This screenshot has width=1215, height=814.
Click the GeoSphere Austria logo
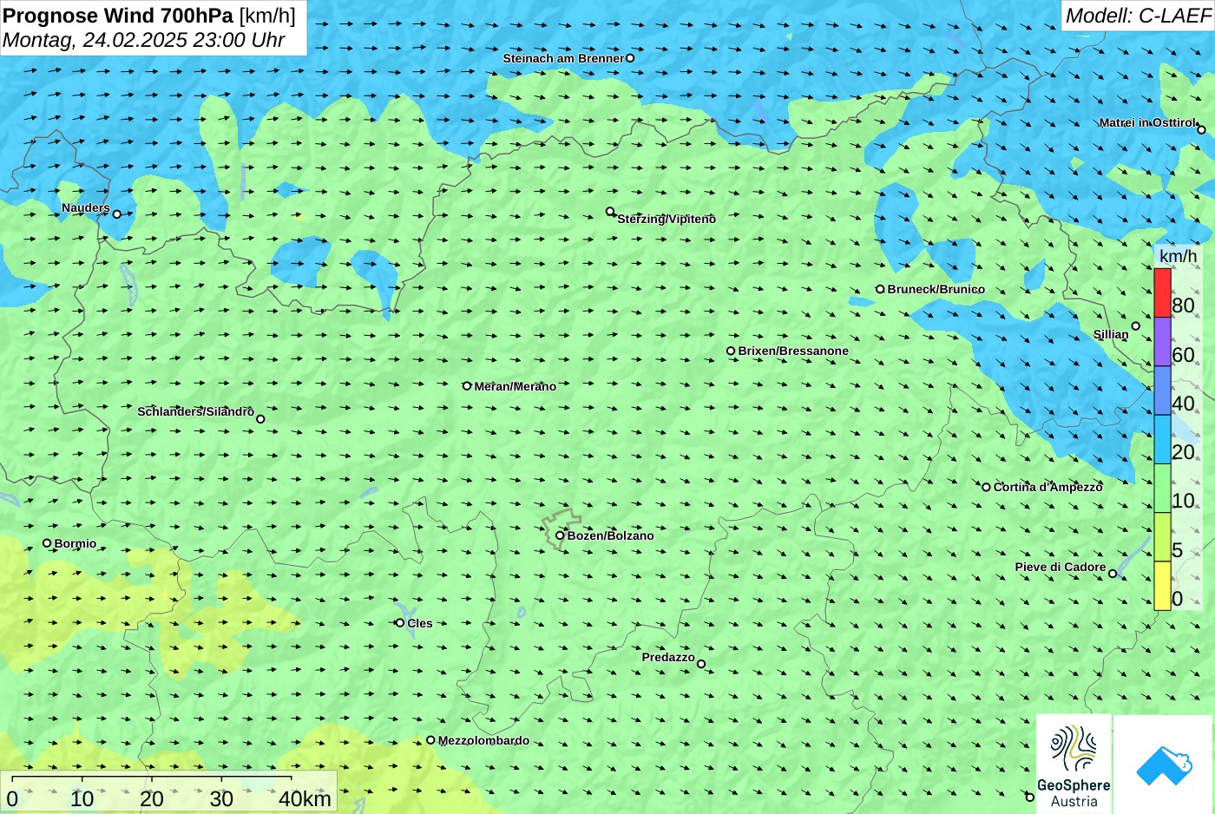tap(1074, 764)
